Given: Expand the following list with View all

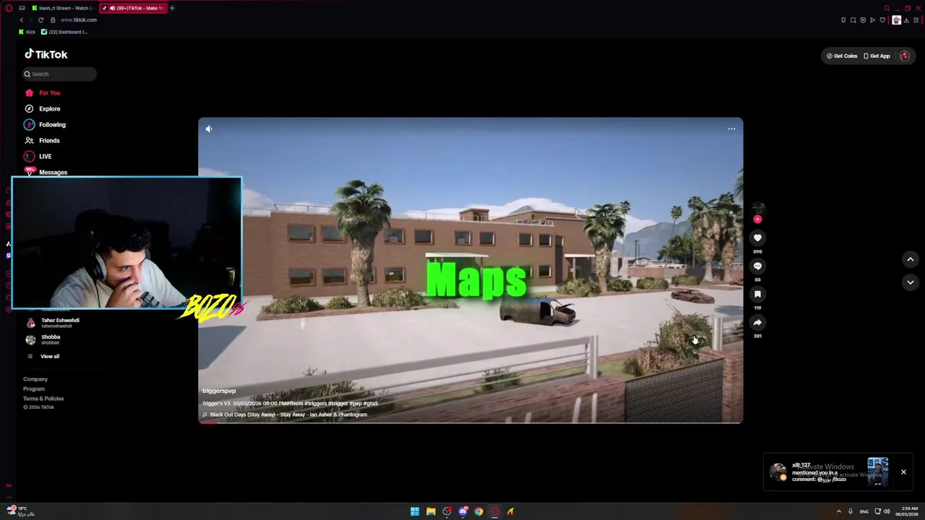Looking at the screenshot, I should point(45,356).
